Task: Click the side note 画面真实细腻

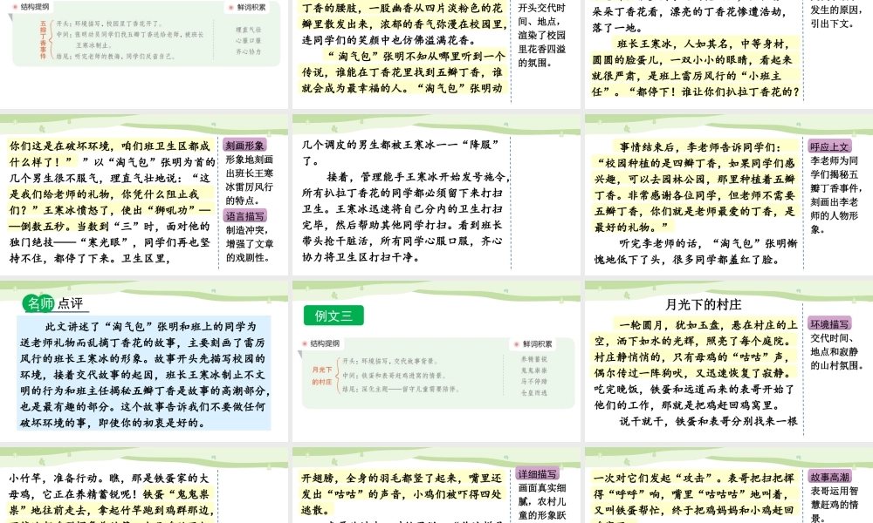Action: click(542, 502)
